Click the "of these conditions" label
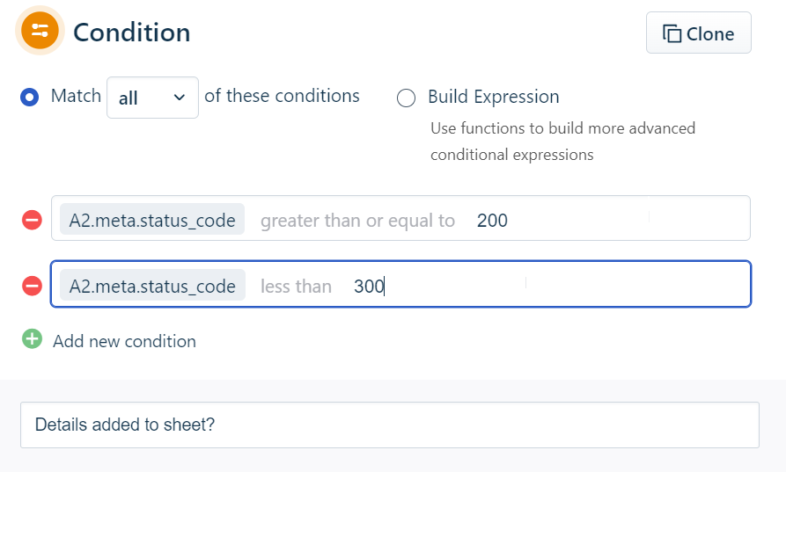The image size is (786, 552). pyautogui.click(x=282, y=96)
